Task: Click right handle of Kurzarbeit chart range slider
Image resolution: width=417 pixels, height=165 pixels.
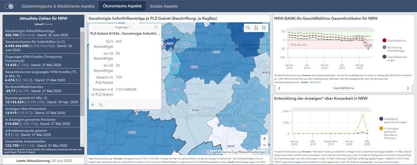Action: pos(369,109)
